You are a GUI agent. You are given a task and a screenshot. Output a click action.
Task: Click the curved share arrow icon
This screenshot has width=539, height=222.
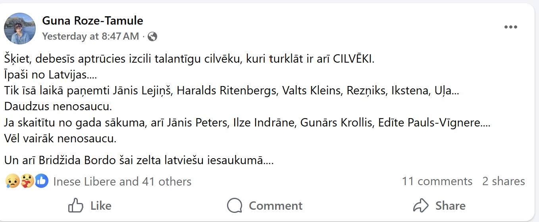[421, 206]
